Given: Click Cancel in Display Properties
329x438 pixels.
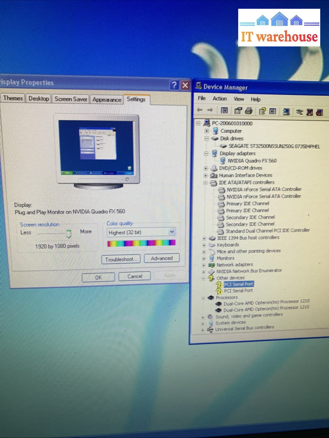Looking at the screenshot, I should [x=135, y=276].
